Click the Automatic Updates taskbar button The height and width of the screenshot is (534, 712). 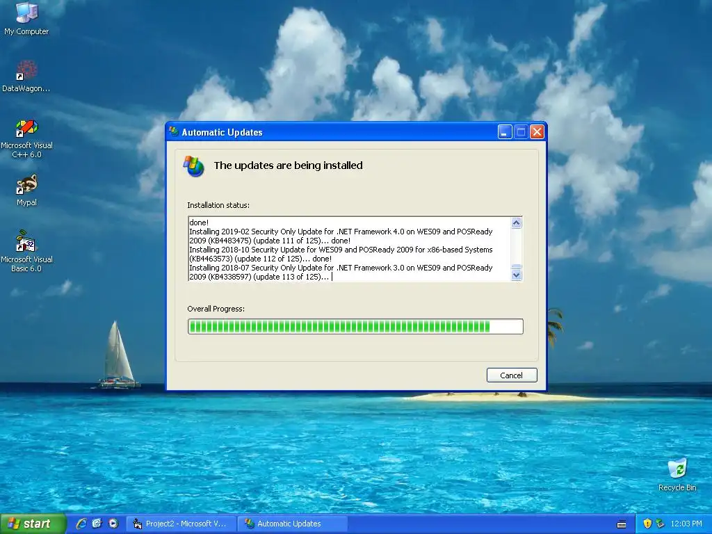[x=293, y=524]
